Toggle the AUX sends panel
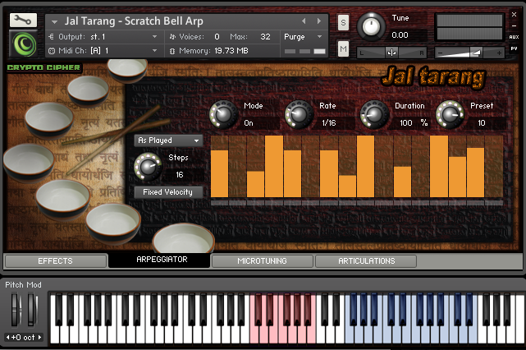The height and width of the screenshot is (350, 526). click(x=514, y=37)
